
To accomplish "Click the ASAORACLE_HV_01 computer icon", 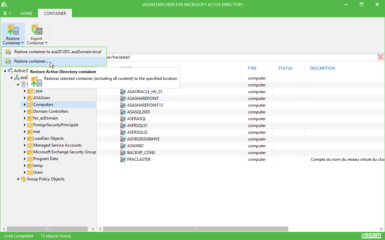I will [123, 92].
